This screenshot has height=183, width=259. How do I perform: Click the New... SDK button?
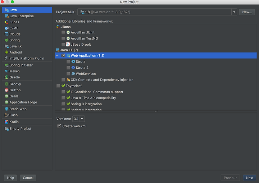247,12
